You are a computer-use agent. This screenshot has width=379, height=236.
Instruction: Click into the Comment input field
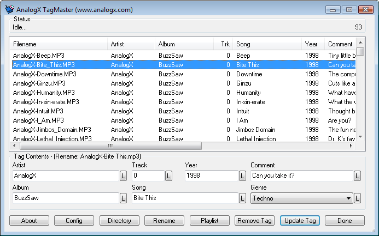[302, 176]
